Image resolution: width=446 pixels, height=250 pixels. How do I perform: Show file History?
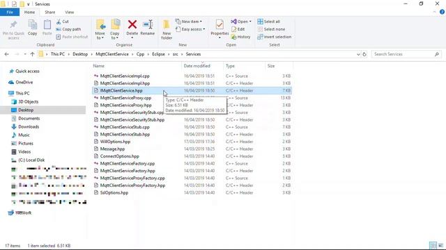241,37
